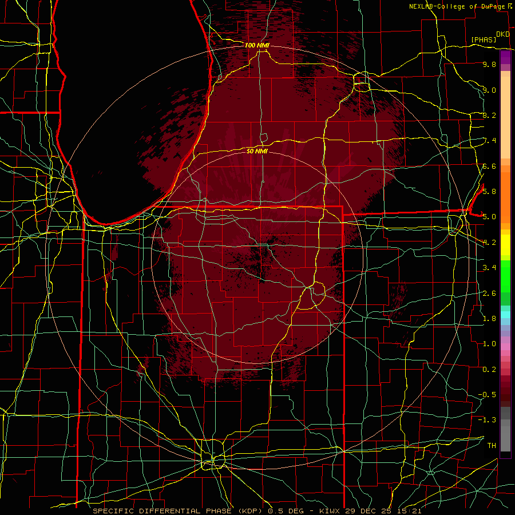Viewport: 515px width, 515px height.
Task: Click the 1.8 value on the color scale
Action: 489,318
